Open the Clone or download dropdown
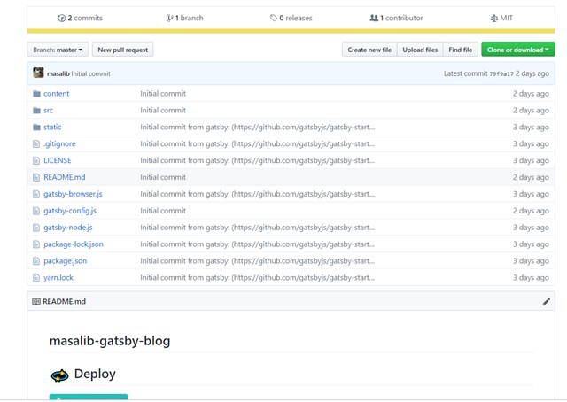 coord(517,50)
